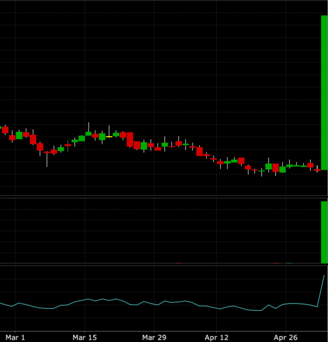Click the green candle above Mar 15 label
The image size is (328, 342).
click(x=82, y=138)
